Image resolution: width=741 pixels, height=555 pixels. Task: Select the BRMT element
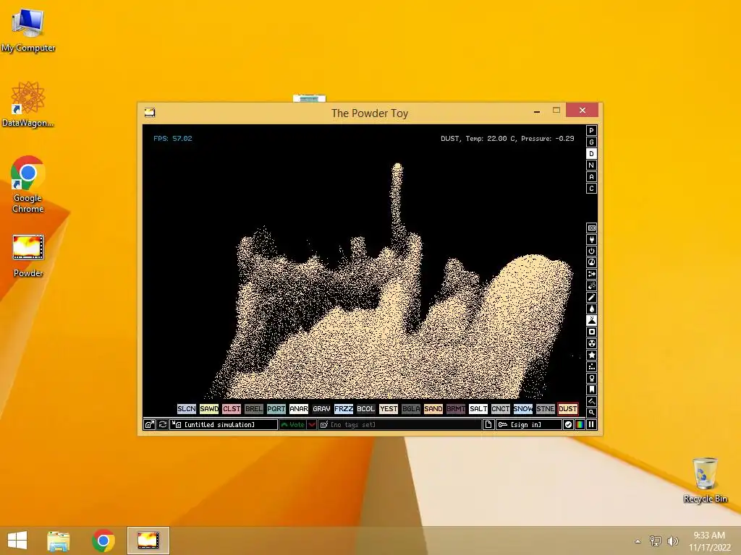click(456, 409)
